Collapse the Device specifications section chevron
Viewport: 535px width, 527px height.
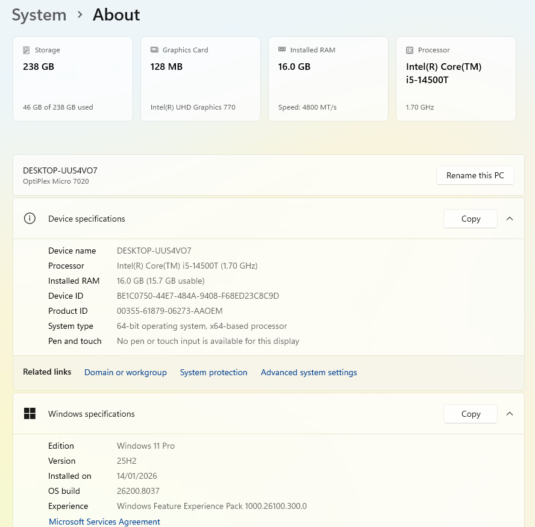click(510, 219)
